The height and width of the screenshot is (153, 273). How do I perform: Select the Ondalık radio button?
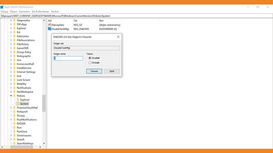click(x=90, y=63)
